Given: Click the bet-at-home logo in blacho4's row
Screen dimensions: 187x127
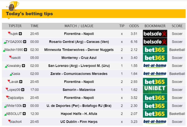Looking at the screenshot, I should [x=155, y=121].
